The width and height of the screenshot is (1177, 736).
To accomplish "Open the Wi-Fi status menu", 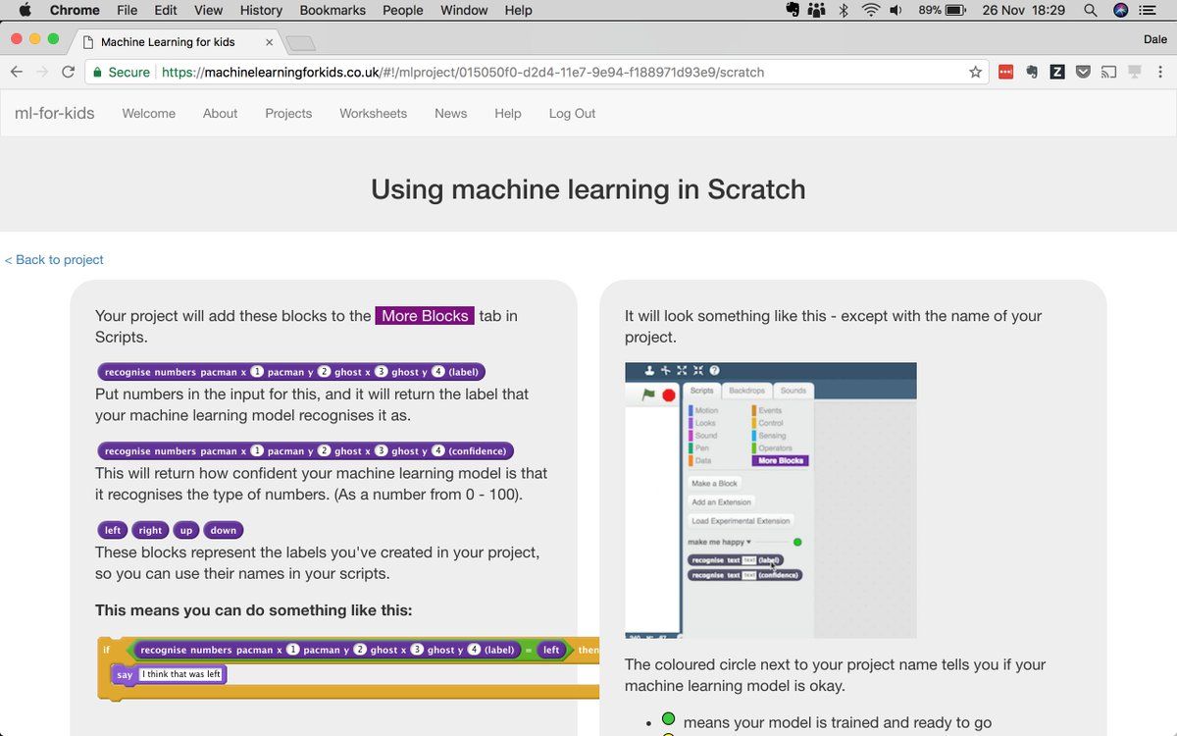I will click(x=870, y=10).
